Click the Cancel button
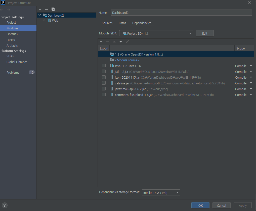256x211 pixels. [x=221, y=205]
